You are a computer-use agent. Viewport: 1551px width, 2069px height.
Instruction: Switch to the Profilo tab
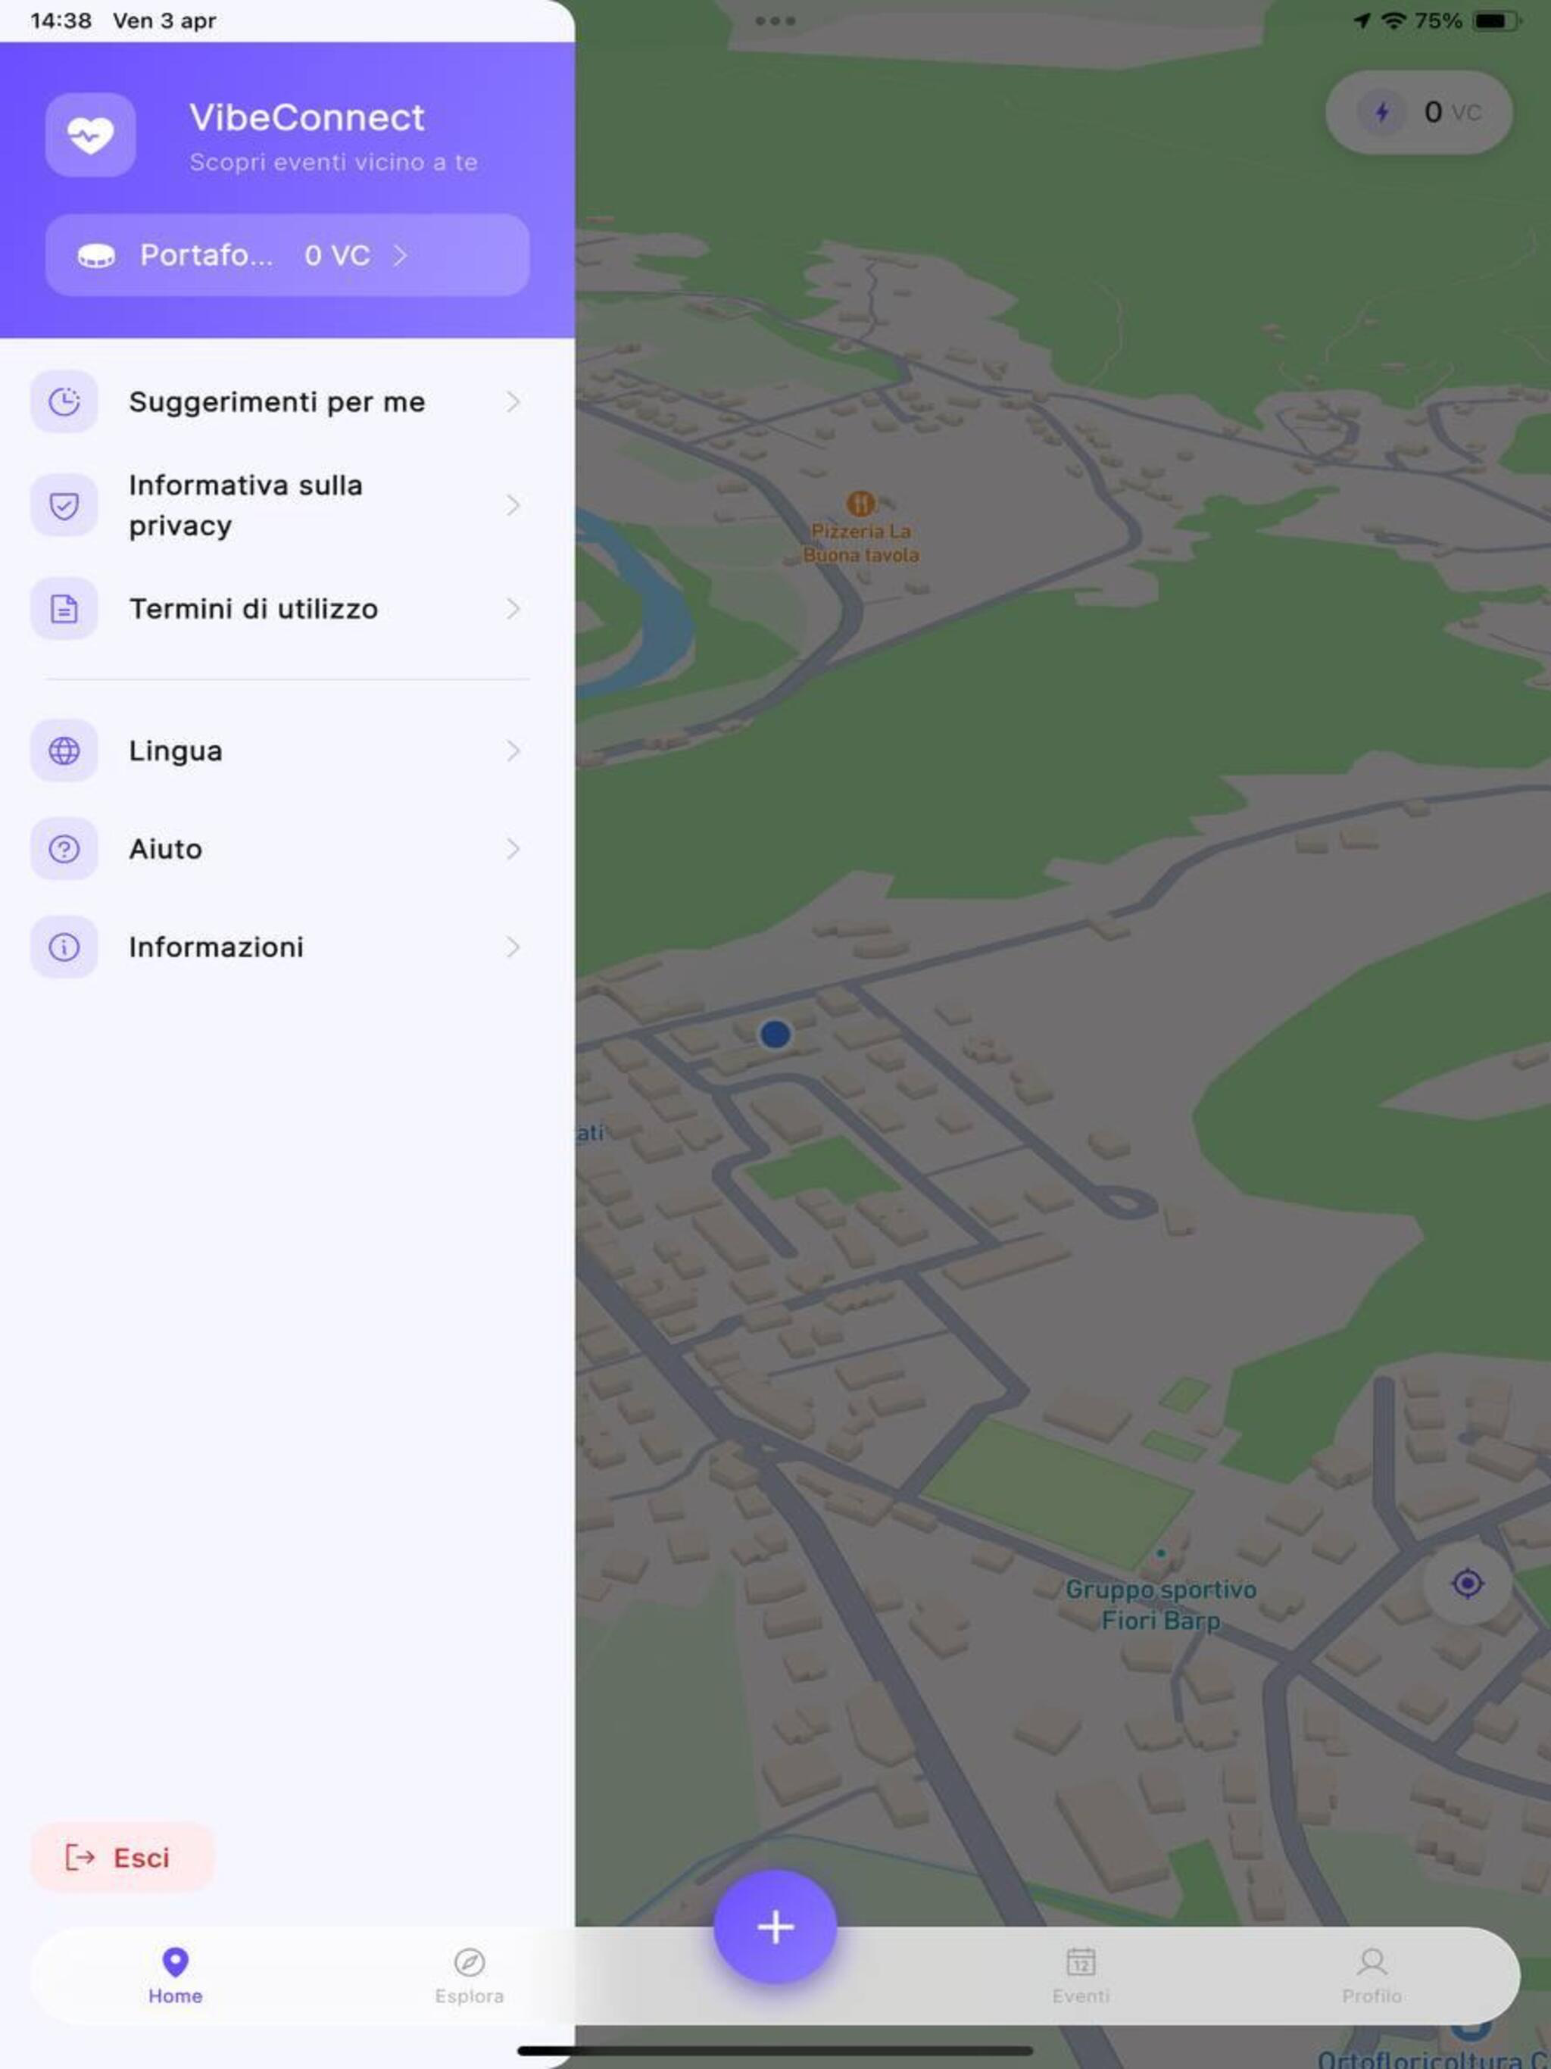tap(1372, 1975)
